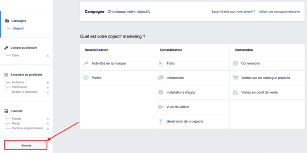Choose the Portée objective
Image resolution: width=307 pixels, height=153 pixels.
click(x=117, y=78)
